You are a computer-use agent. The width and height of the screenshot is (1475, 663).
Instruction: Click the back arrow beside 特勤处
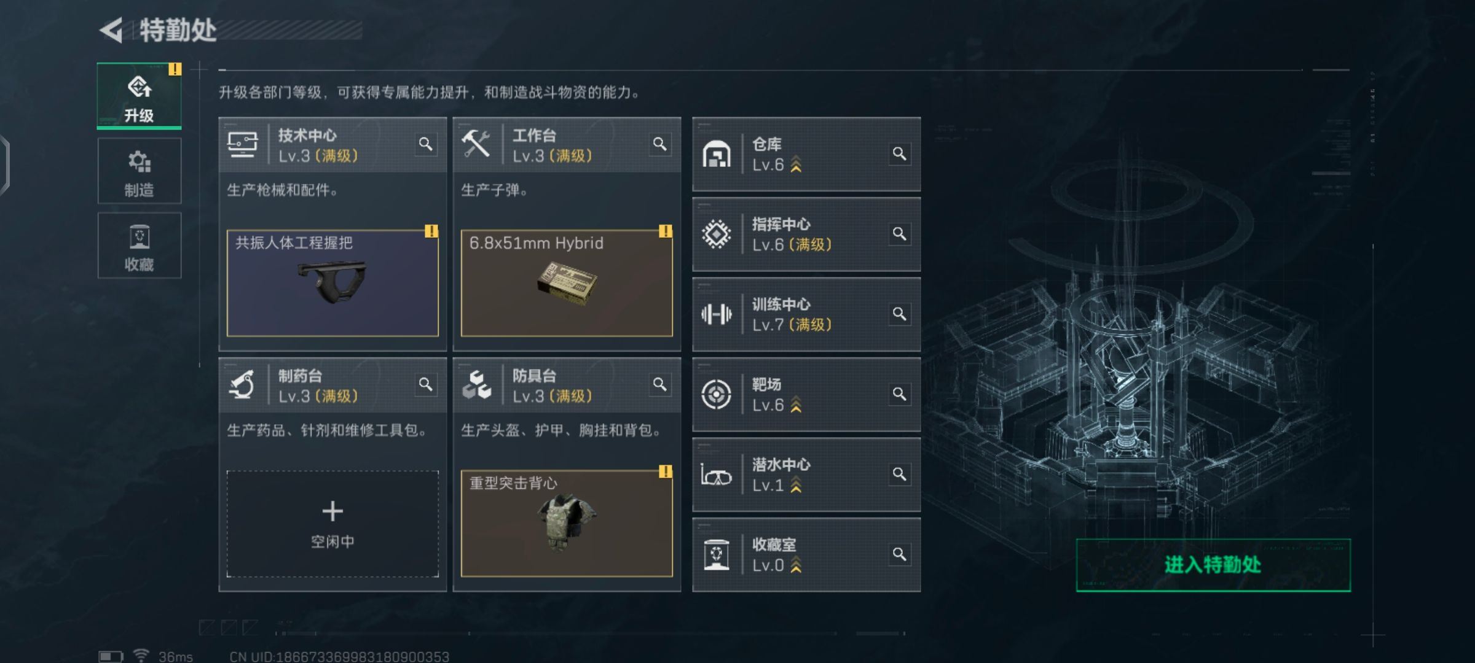tap(111, 29)
